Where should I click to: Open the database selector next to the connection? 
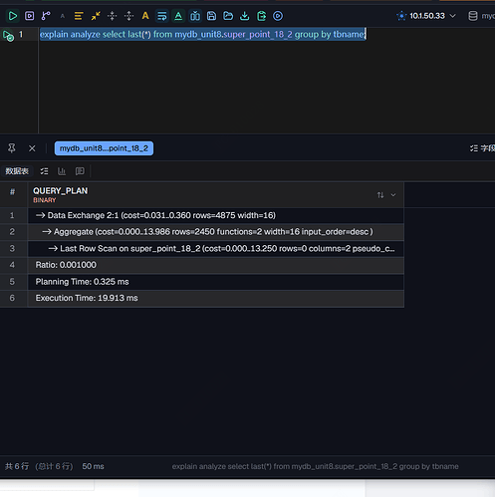[481, 16]
